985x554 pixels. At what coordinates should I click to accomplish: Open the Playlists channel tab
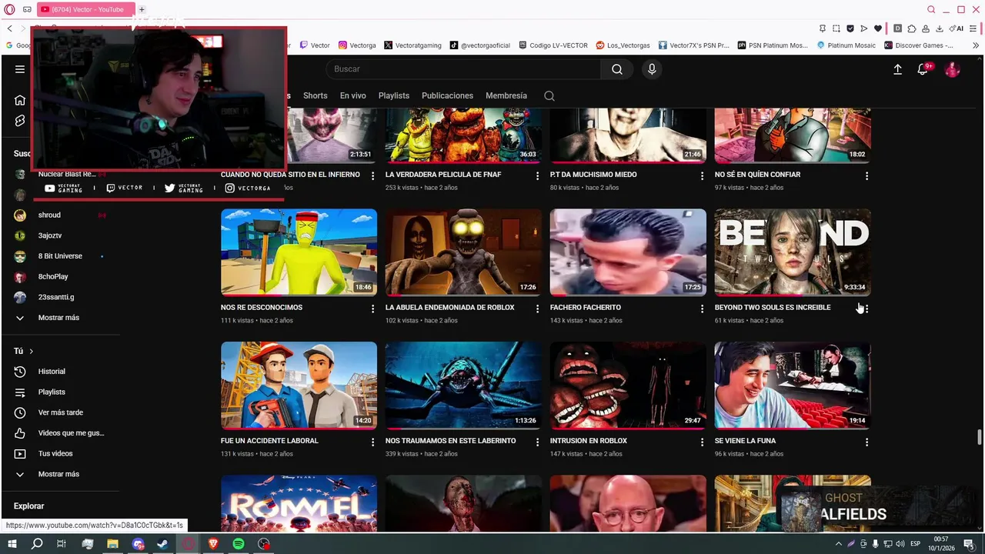[x=393, y=95]
